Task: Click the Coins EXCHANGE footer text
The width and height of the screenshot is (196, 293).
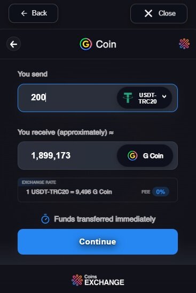Action: coord(104,280)
